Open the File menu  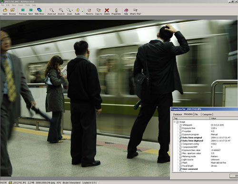[2, 5]
